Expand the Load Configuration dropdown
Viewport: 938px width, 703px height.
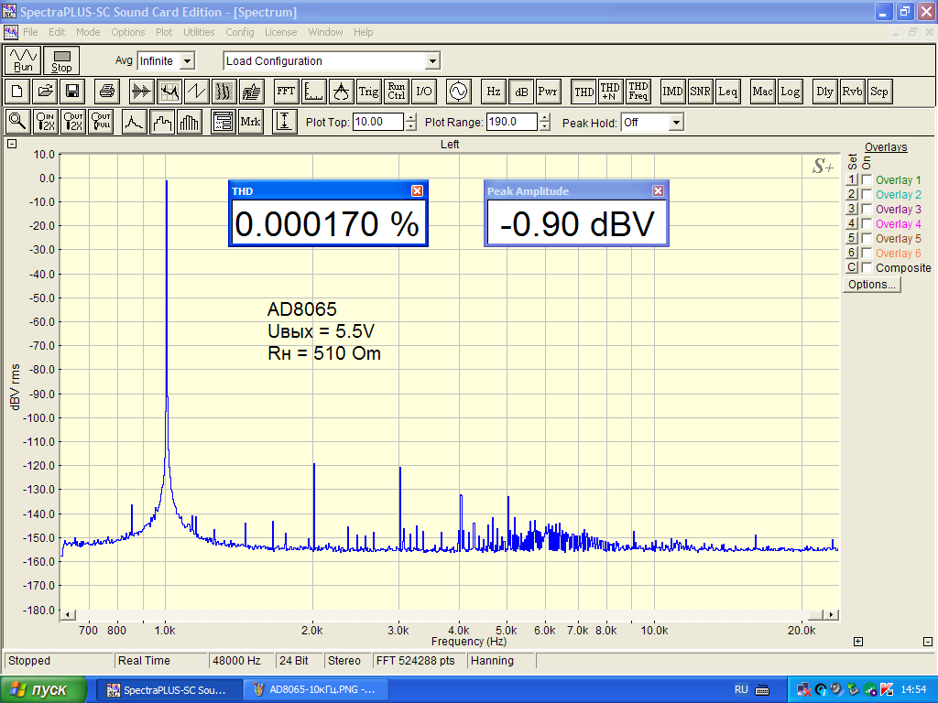point(432,61)
